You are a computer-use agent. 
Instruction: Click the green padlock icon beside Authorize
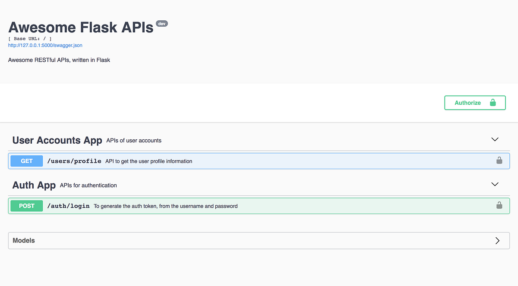click(x=493, y=103)
